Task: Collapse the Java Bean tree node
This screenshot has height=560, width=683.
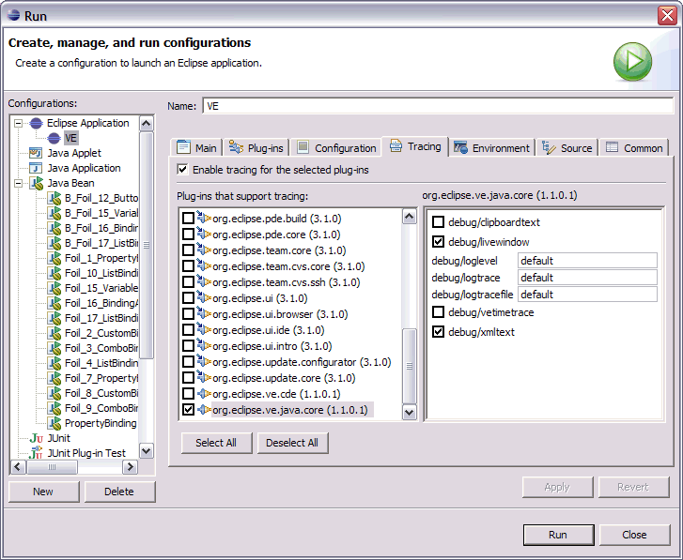Action: click(x=19, y=183)
